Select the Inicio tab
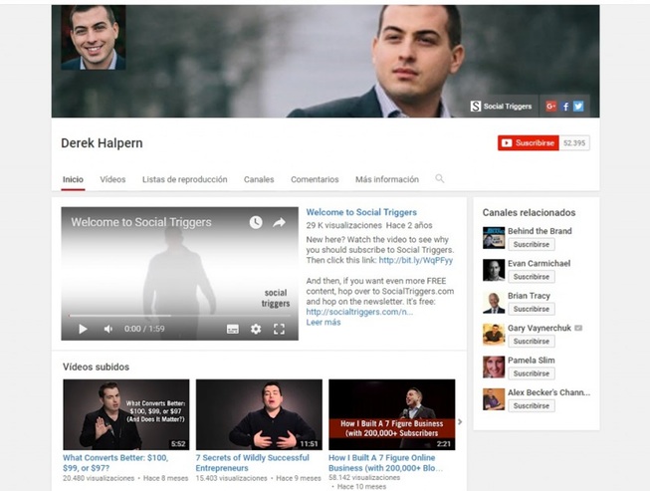650x491 pixels. pyautogui.click(x=73, y=179)
